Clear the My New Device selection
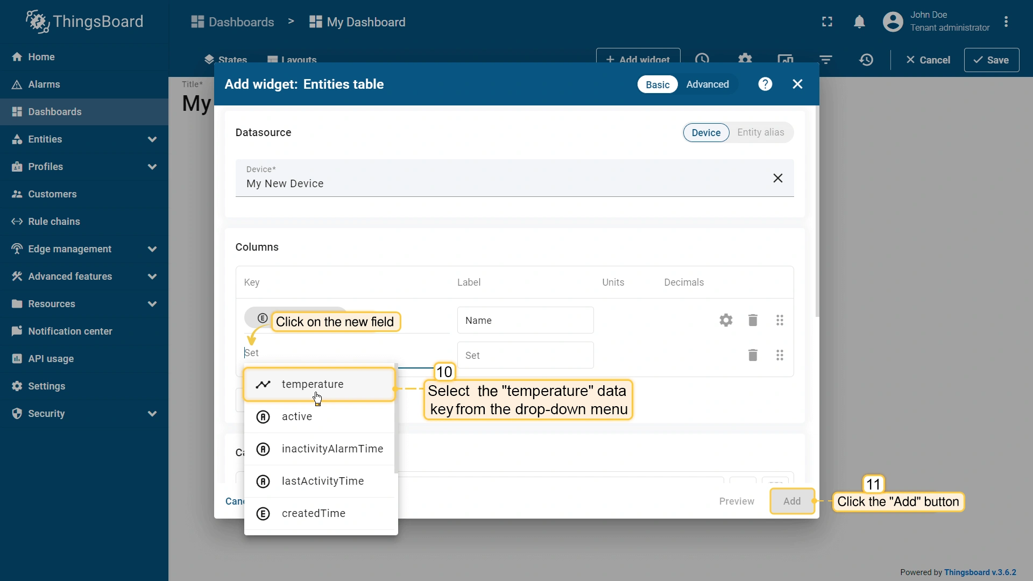 pyautogui.click(x=777, y=178)
